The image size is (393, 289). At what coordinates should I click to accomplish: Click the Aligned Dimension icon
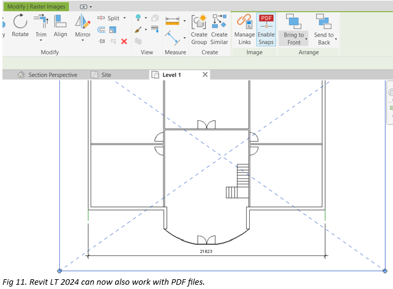point(173,38)
